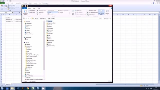Select Local Disk (C:) in navigation tree
160x90 pixels.
tap(29, 76)
